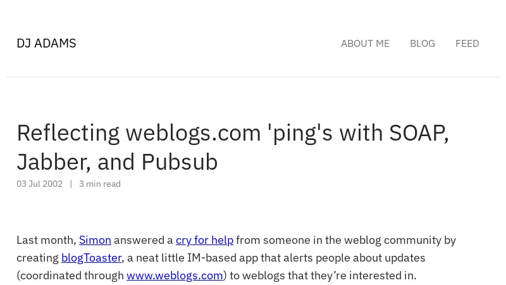Image resolution: width=506 pixels, height=285 pixels.
Task: Open the FEED link
Action: click(467, 43)
